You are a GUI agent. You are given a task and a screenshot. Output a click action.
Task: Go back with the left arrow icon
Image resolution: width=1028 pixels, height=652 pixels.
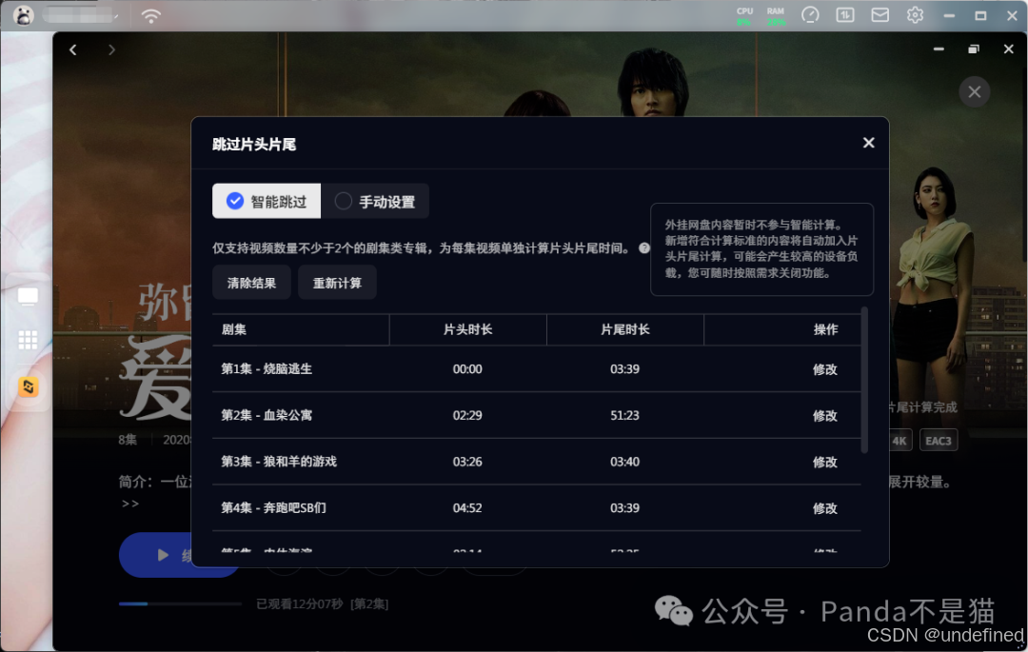(72, 49)
